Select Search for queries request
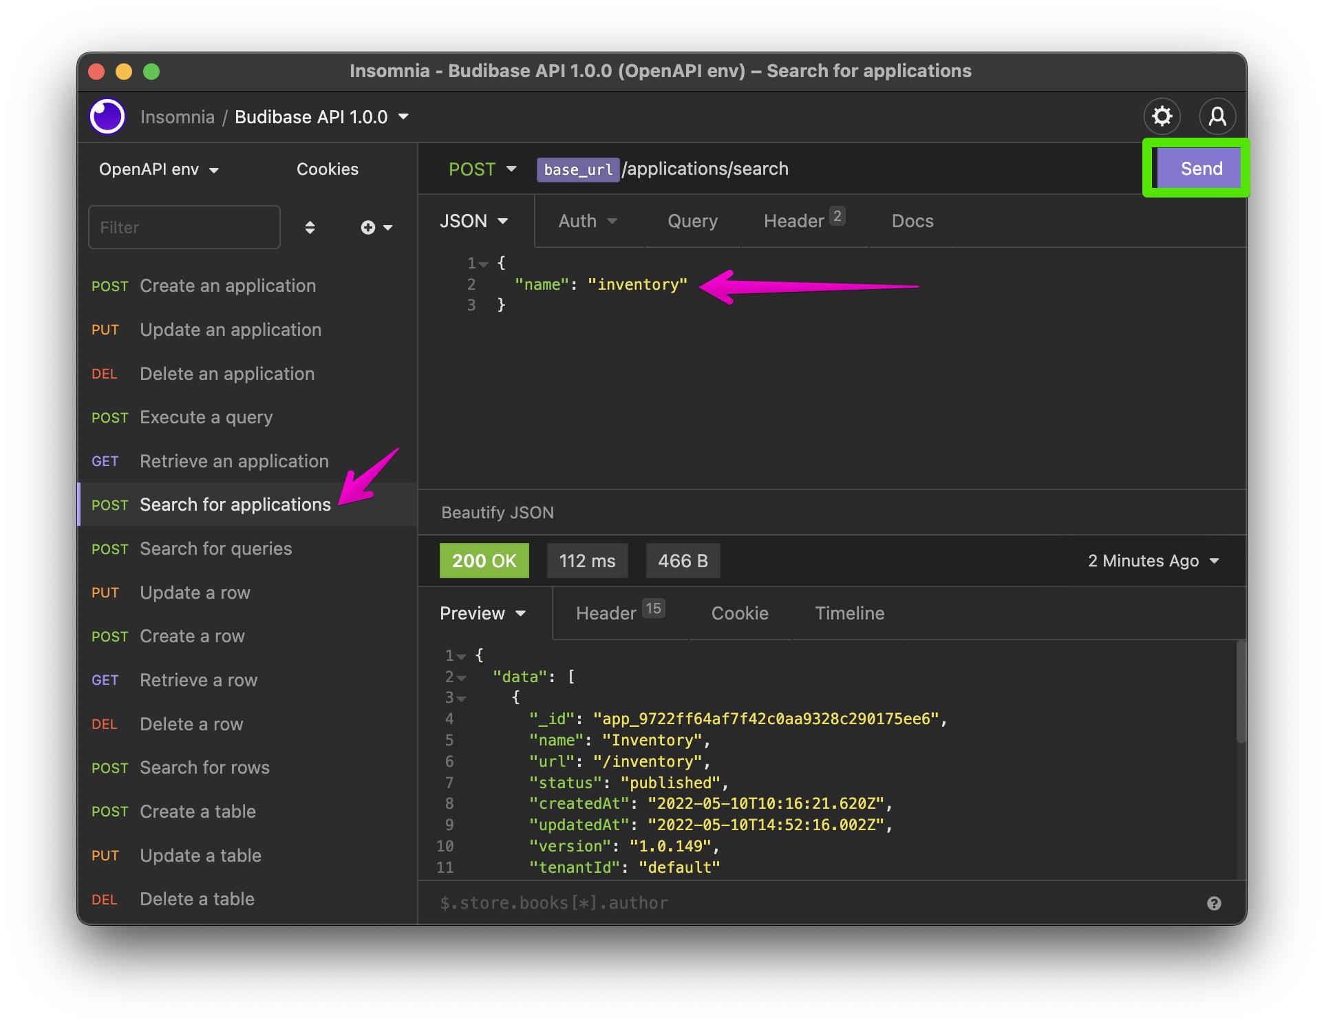This screenshot has width=1324, height=1027. 248,549
